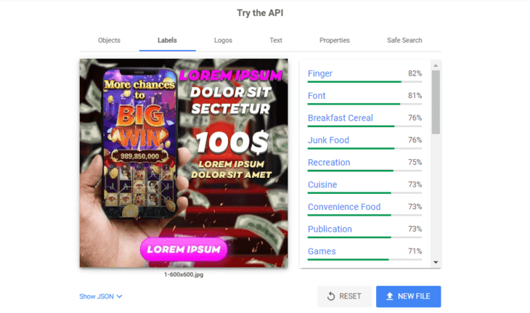This screenshot has width=530, height=313.
Task: Open the Logos tab
Action: click(x=223, y=40)
